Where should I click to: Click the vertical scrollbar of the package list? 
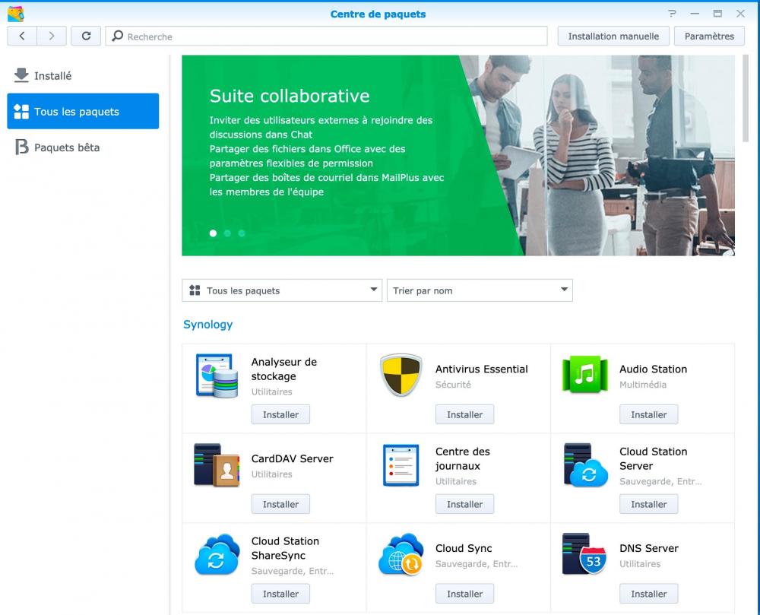(745, 99)
